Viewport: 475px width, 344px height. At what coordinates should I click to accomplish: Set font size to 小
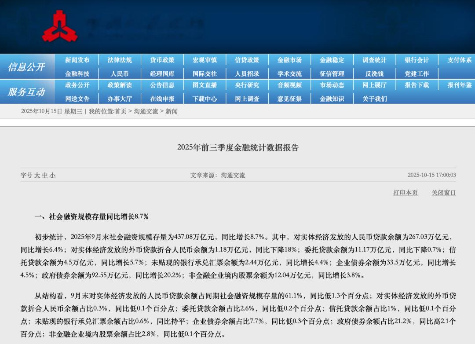(x=52, y=176)
